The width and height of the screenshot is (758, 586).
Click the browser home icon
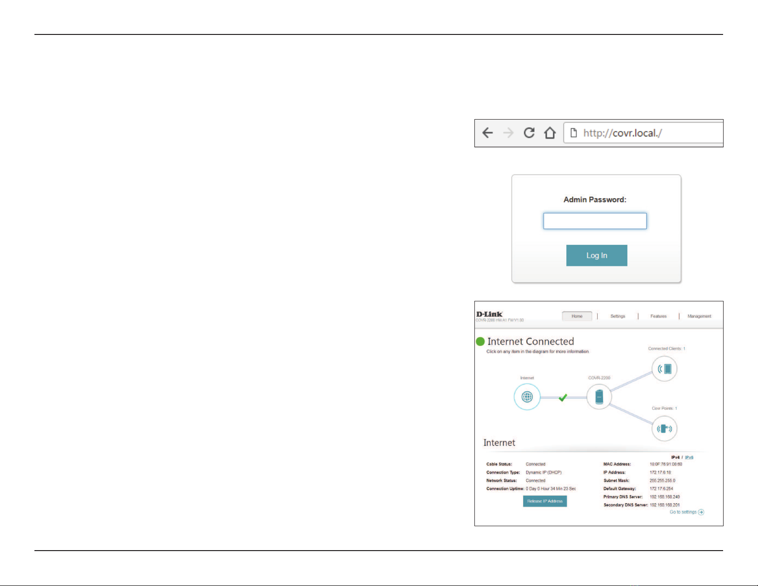550,133
